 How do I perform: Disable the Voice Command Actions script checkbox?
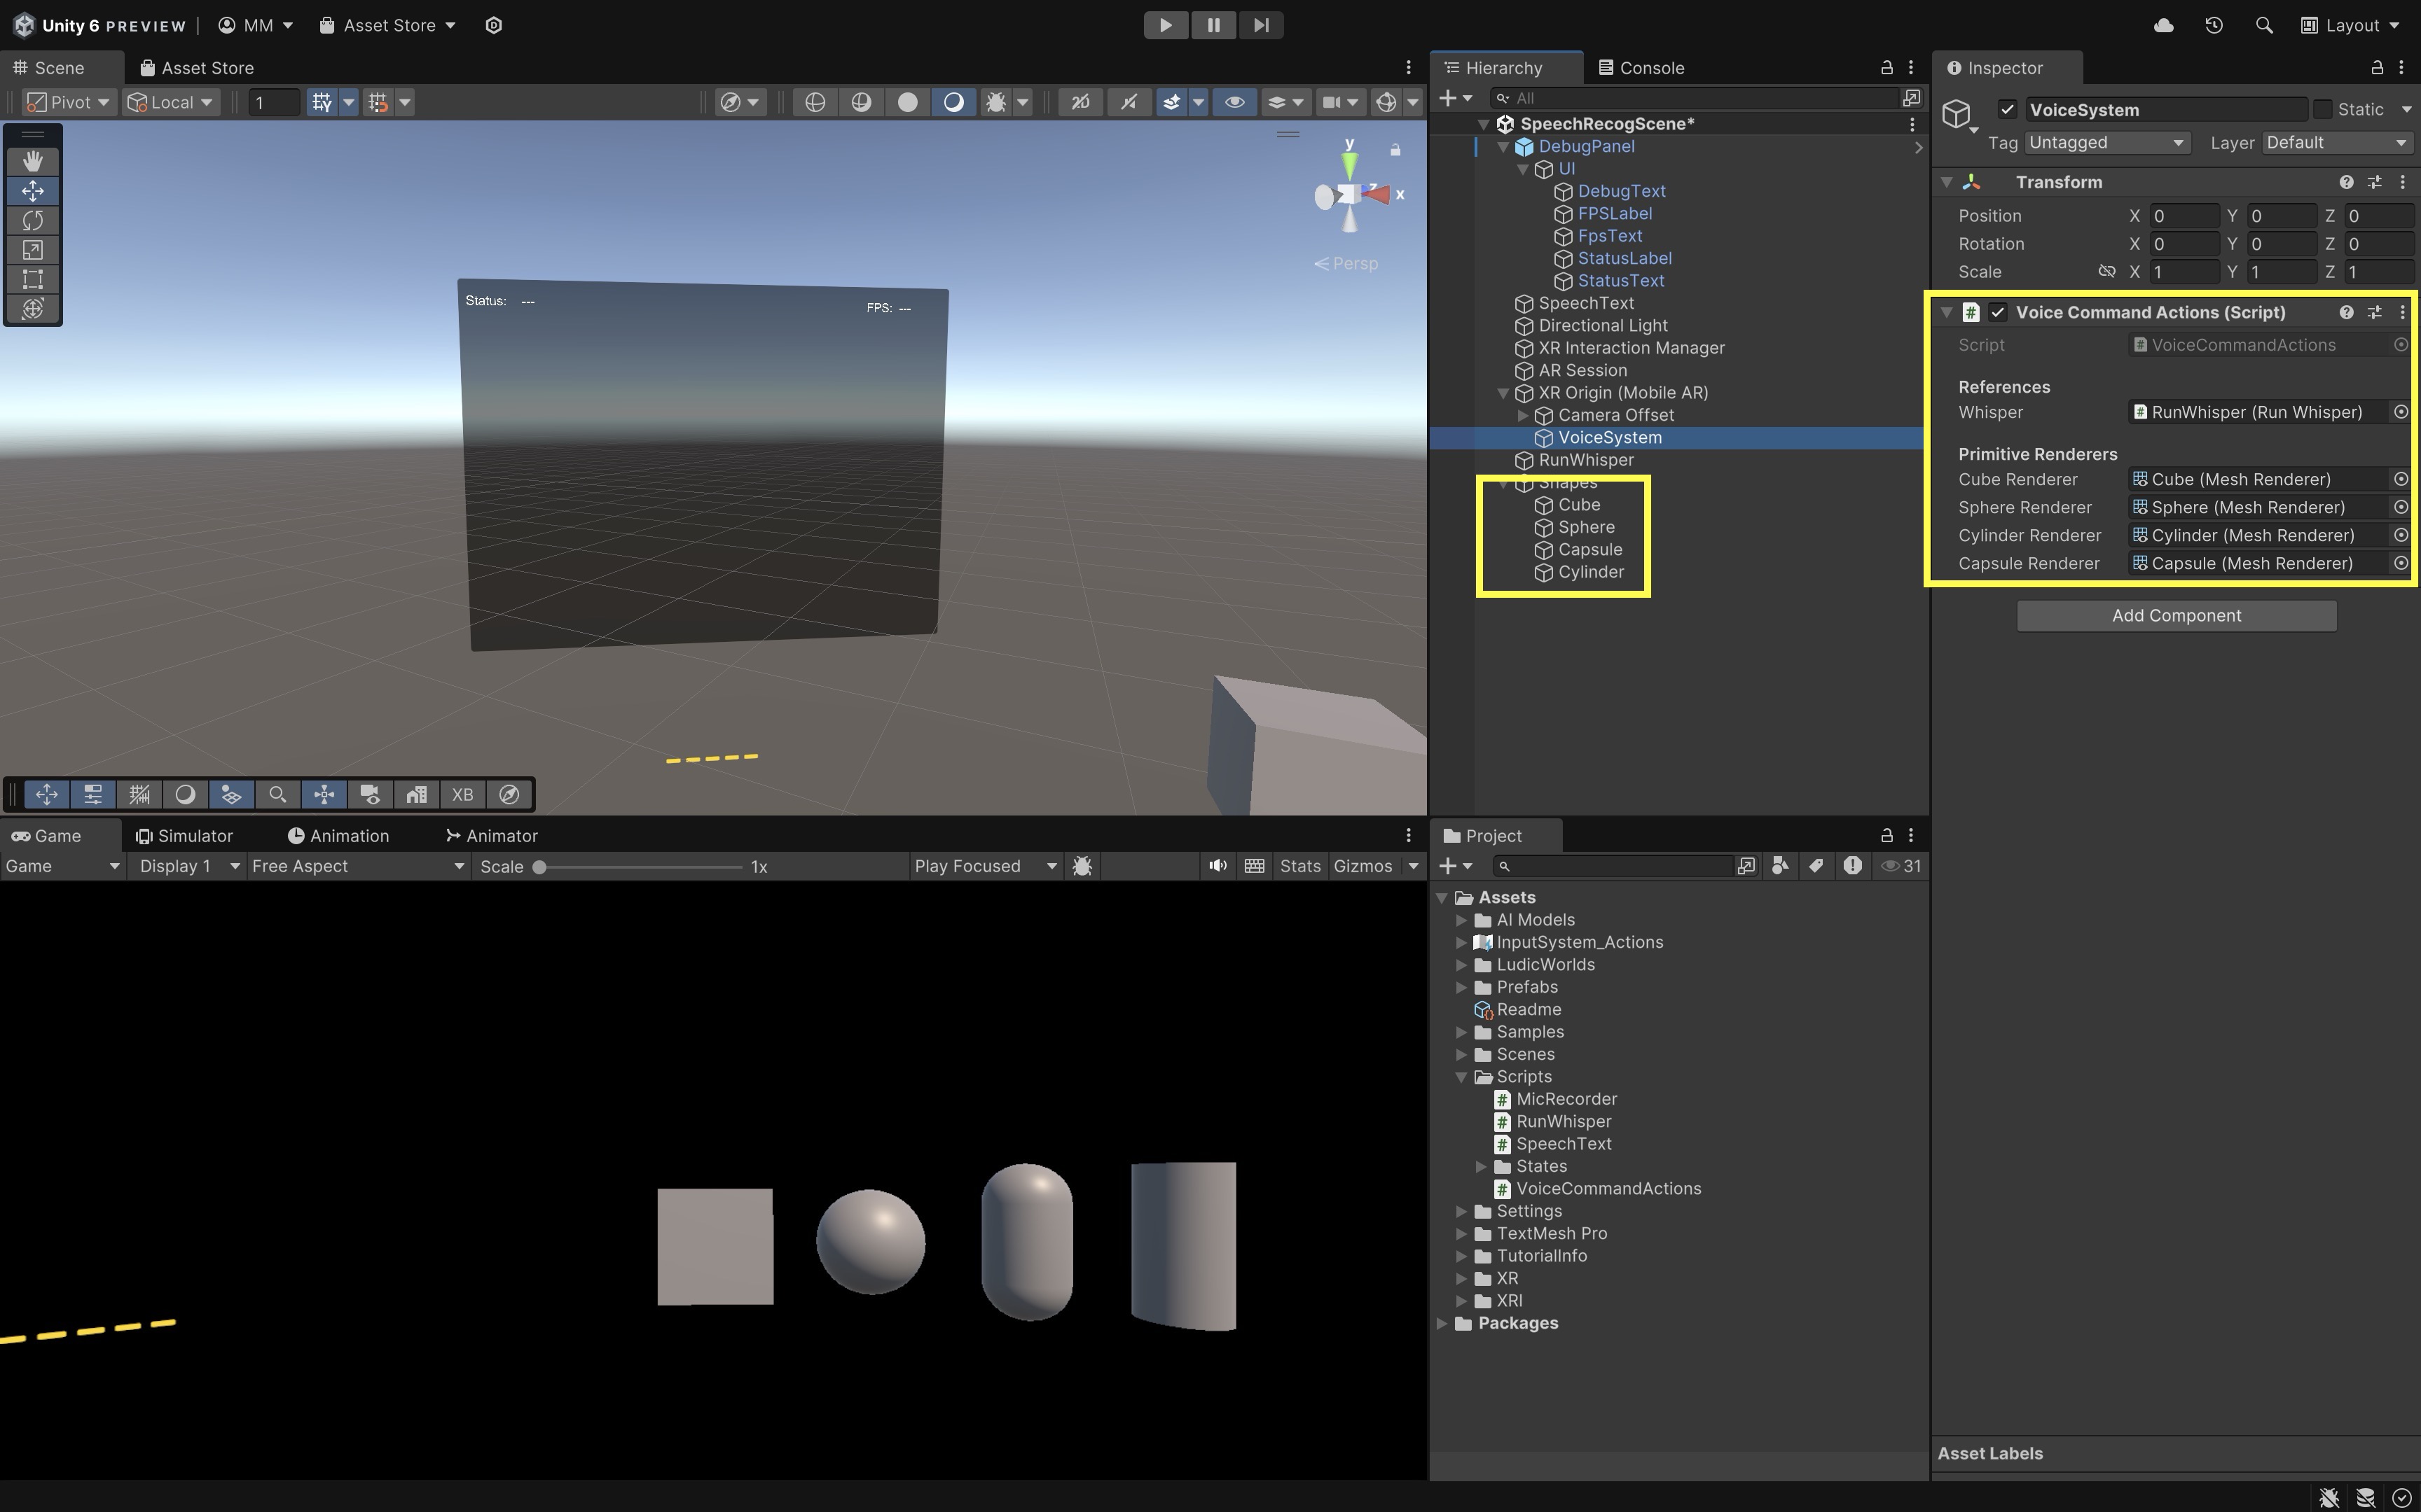click(x=1998, y=312)
